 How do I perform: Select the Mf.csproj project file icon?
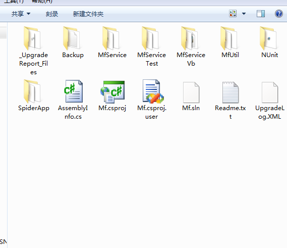112,91
